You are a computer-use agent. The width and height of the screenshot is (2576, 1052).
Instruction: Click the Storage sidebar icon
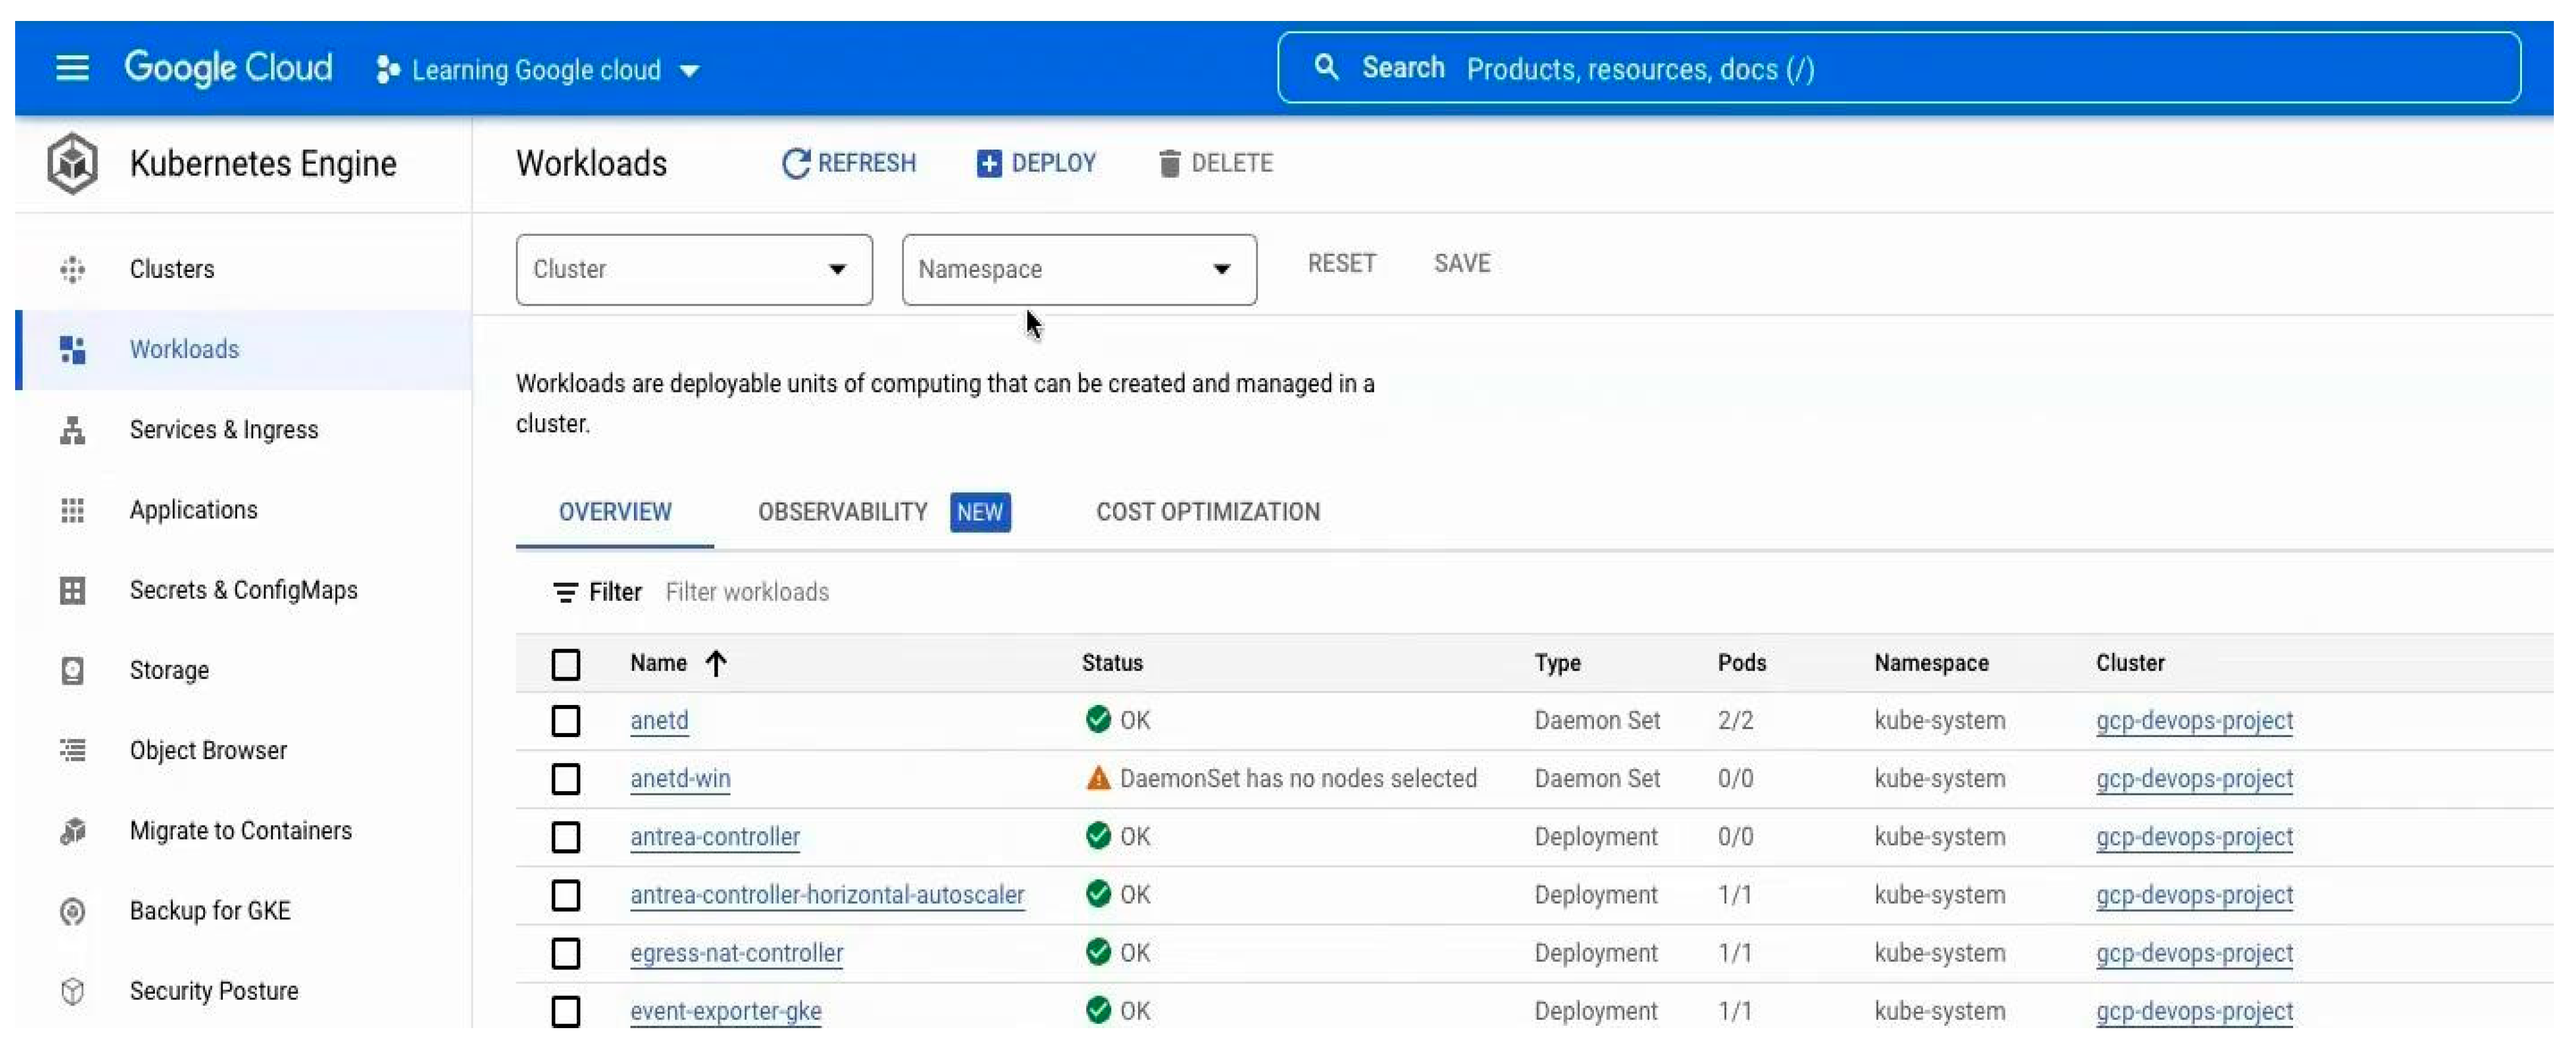point(72,670)
